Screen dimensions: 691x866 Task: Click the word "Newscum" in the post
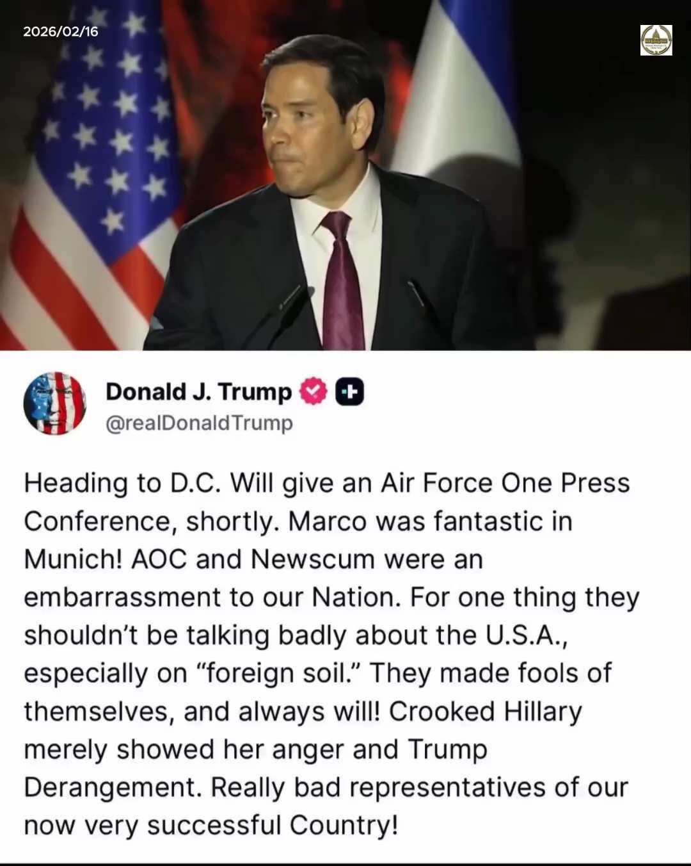click(313, 559)
